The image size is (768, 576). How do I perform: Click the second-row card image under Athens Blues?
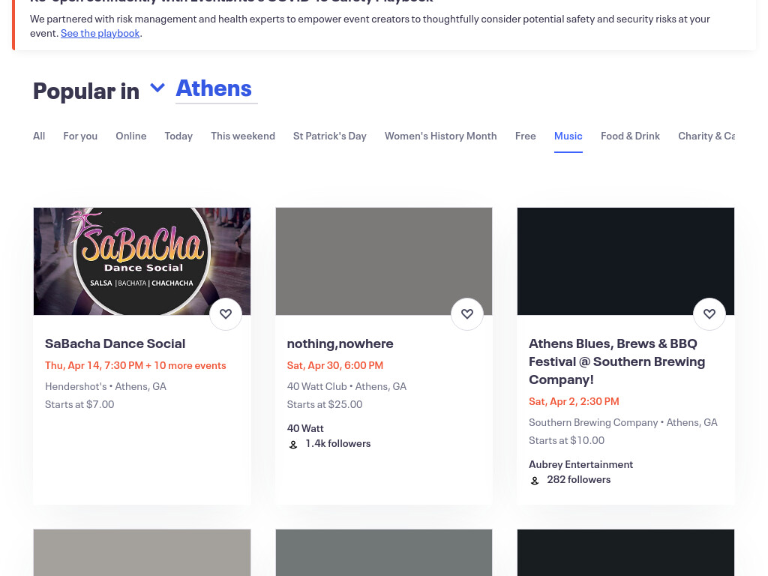(626, 553)
